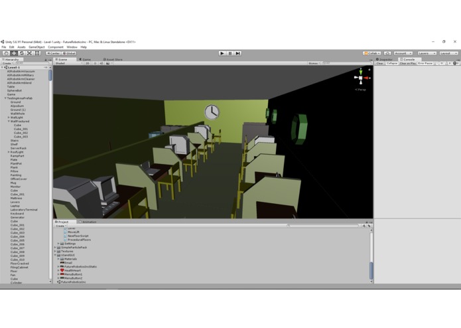The image size is (461, 328).
Task: Click Project search by label icon
Action: pyautogui.click(x=369, y=226)
